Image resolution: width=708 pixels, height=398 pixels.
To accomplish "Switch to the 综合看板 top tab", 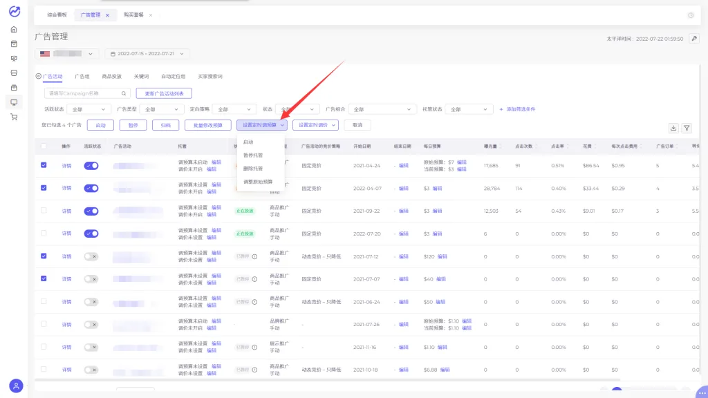I will [x=57, y=15].
